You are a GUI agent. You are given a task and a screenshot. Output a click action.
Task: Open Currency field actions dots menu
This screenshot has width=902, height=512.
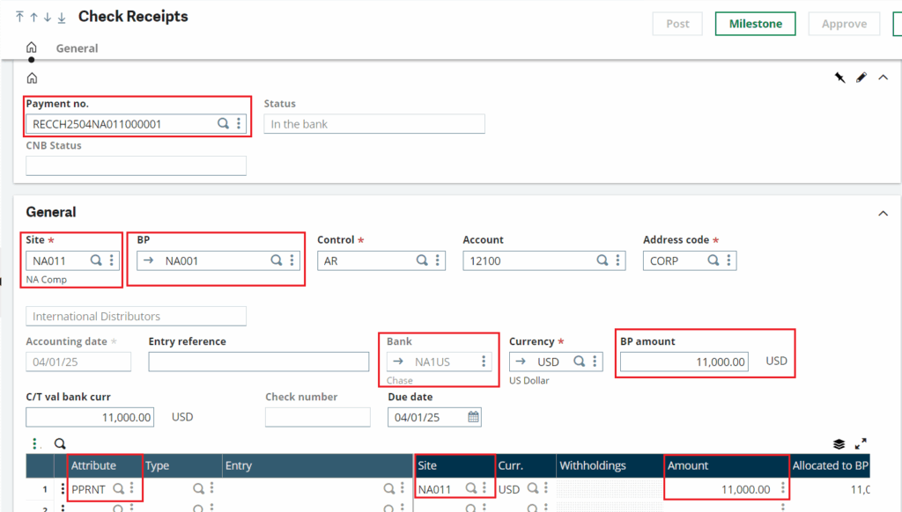pyautogui.click(x=595, y=362)
